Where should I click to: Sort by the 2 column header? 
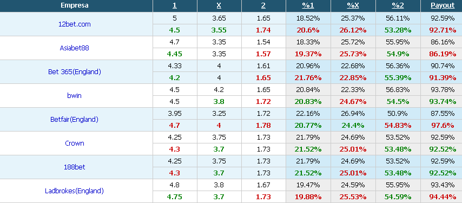coord(263,5)
